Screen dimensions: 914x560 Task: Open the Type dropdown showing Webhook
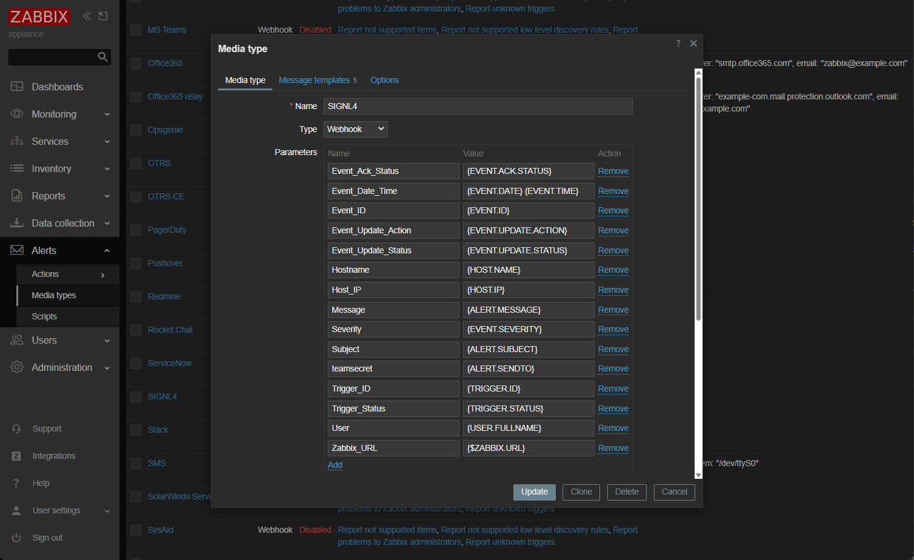point(355,129)
